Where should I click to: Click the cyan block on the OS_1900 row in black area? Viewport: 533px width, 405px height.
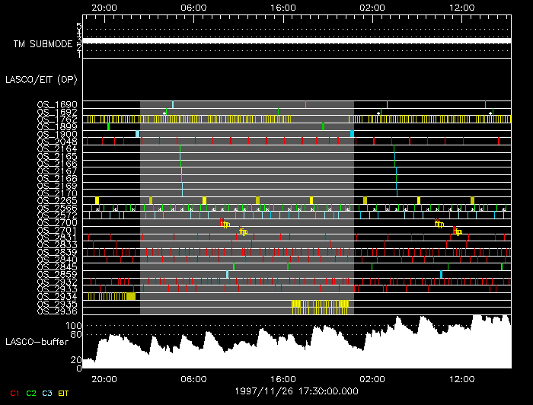137,134
